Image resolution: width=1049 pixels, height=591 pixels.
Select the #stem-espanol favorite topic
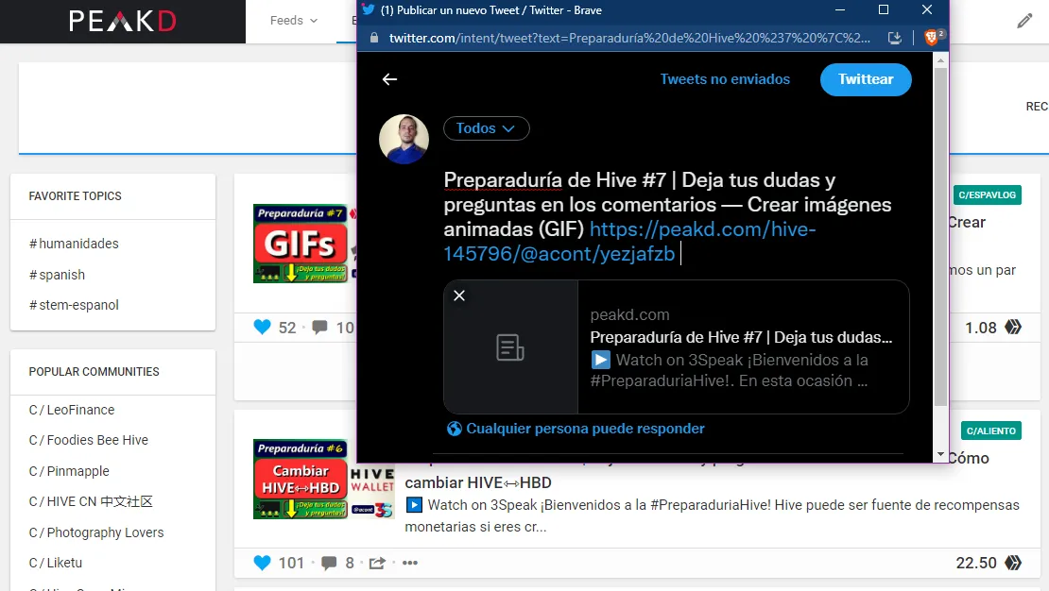pyautogui.click(x=74, y=305)
